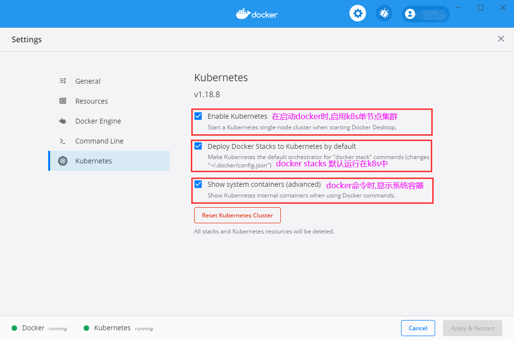514x340 pixels.
Task: Click the General sliders icon
Action: 63,81
